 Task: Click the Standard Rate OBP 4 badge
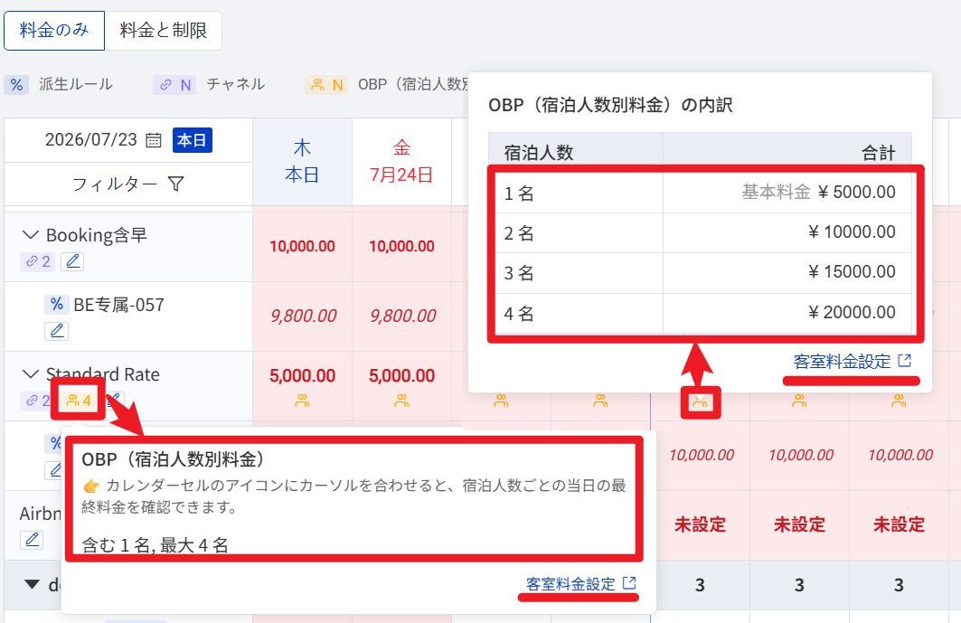pyautogui.click(x=79, y=401)
